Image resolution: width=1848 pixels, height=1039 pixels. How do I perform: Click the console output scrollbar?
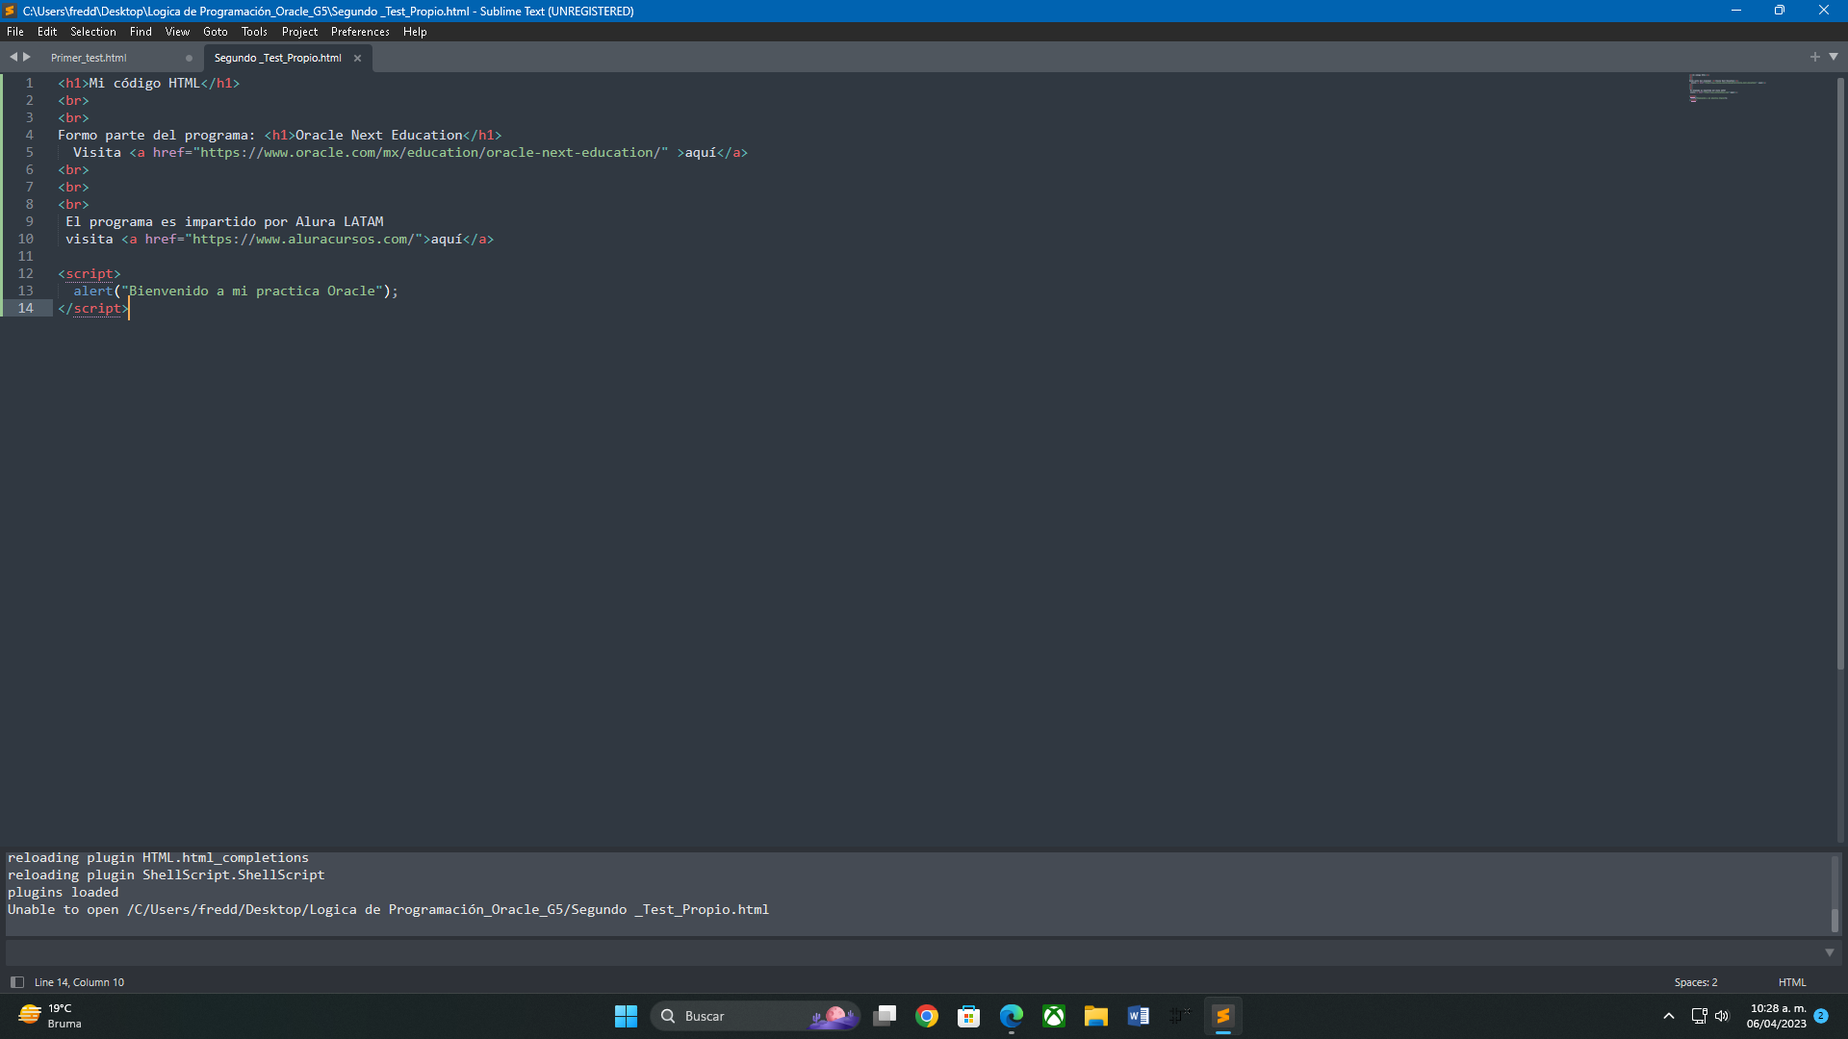pos(1835,920)
